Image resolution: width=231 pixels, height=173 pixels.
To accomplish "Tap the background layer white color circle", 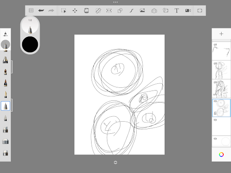I will tap(226, 141).
